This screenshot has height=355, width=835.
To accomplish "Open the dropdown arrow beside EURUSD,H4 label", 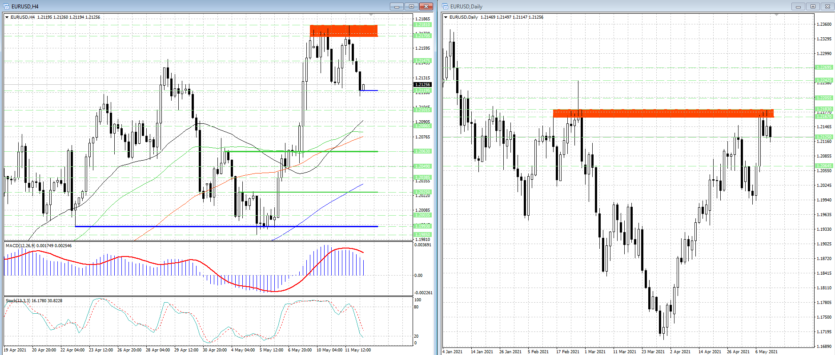I will [7, 17].
